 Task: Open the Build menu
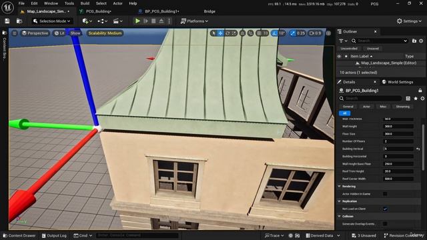[x=85, y=3]
